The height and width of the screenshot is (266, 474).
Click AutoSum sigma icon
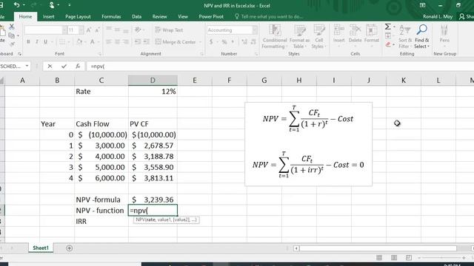387,27
